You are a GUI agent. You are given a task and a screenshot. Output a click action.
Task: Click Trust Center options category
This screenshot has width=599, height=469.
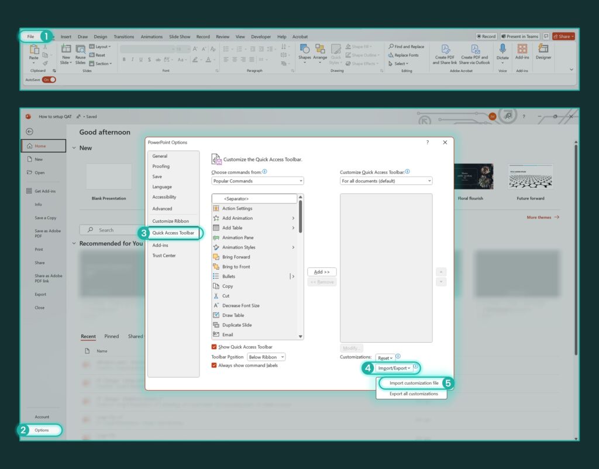(x=164, y=256)
